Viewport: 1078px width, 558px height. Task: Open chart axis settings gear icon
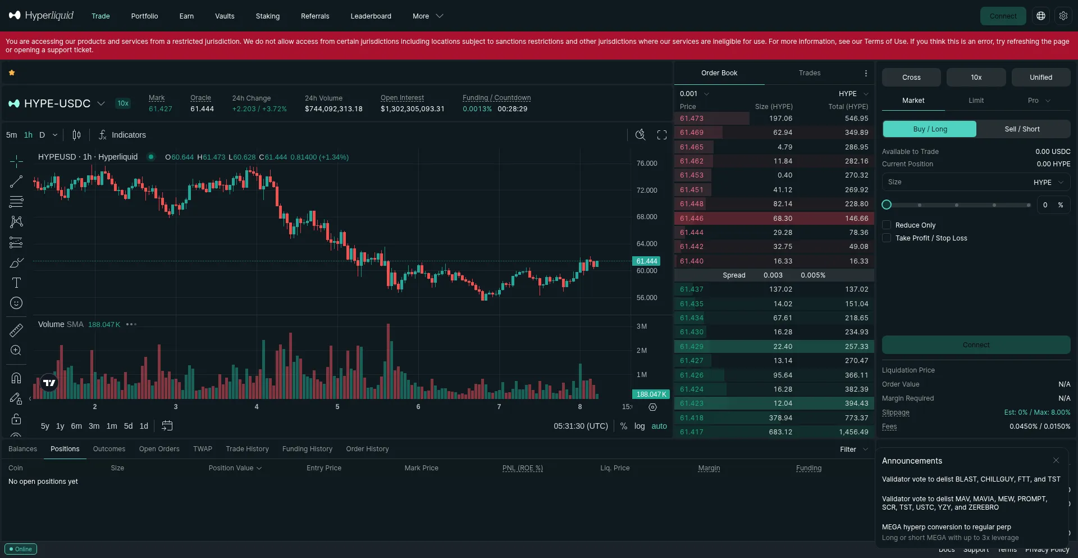652,407
